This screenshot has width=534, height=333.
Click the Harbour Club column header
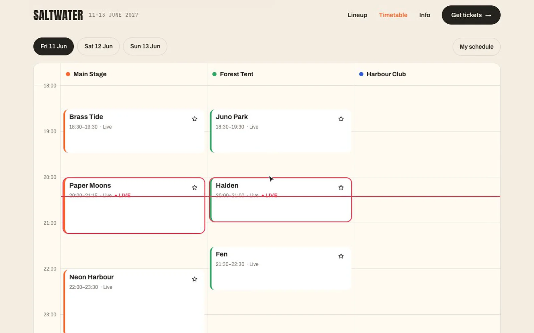427,74
